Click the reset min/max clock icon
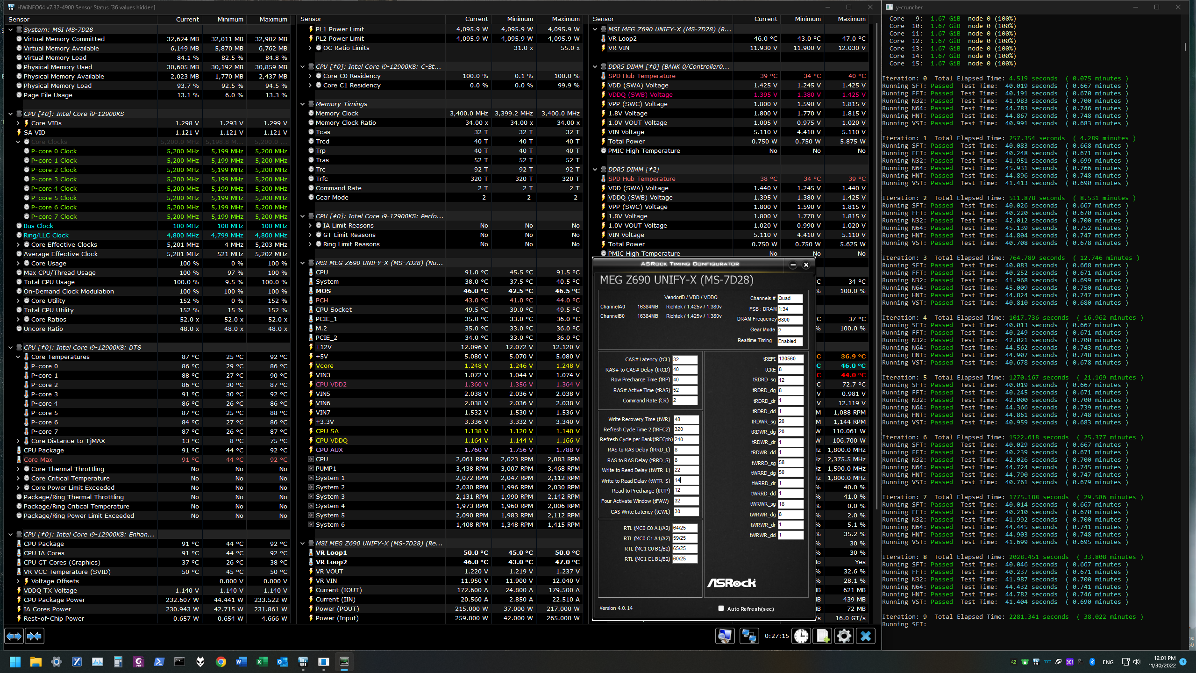This screenshot has width=1196, height=673. click(x=801, y=636)
